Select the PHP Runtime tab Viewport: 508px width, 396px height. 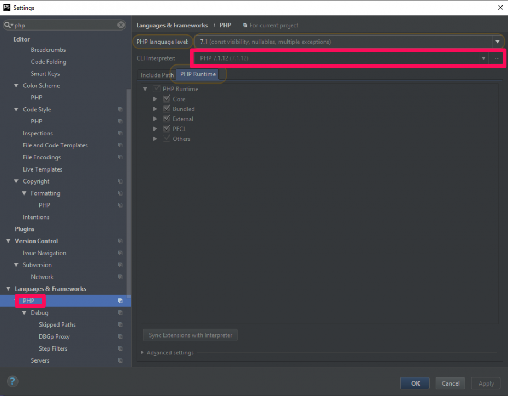tap(198, 74)
